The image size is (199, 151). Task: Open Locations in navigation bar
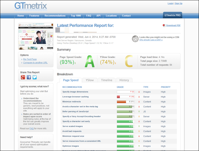click(111, 16)
